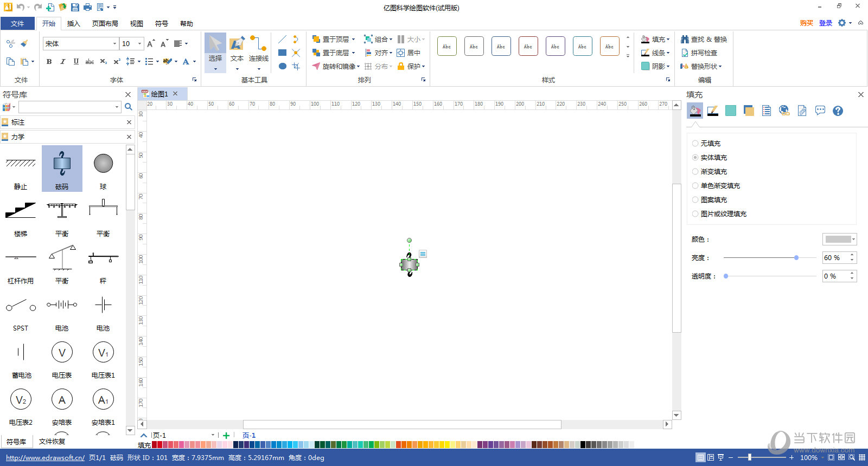Click the bold B formatting icon
The height and width of the screenshot is (466, 868).
click(x=49, y=61)
